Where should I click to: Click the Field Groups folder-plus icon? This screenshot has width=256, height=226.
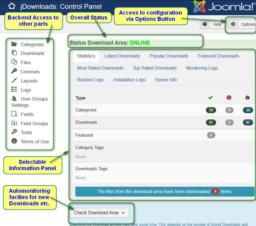click(14, 123)
